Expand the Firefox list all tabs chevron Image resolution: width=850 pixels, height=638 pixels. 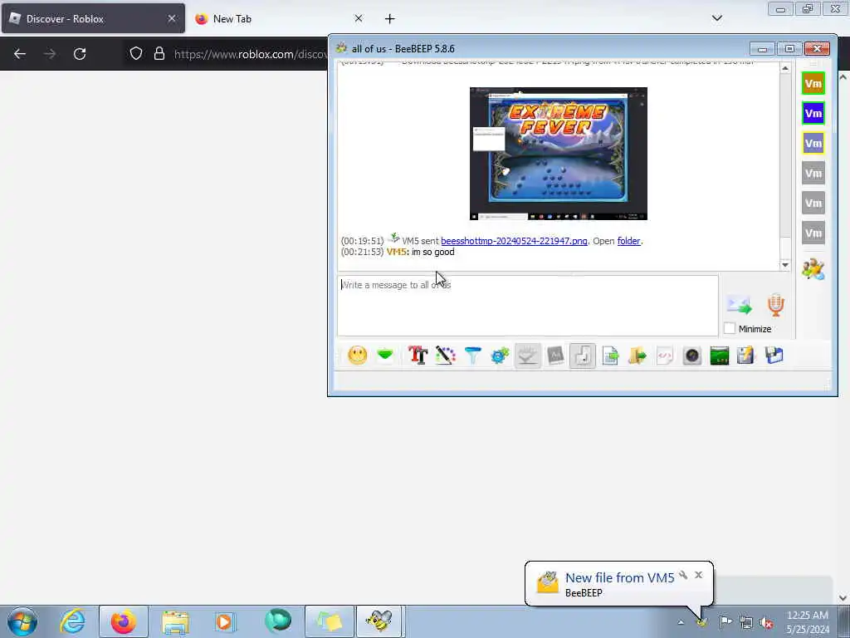(x=716, y=18)
